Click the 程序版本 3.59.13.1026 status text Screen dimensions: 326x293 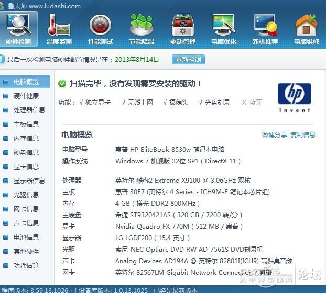click(34, 290)
